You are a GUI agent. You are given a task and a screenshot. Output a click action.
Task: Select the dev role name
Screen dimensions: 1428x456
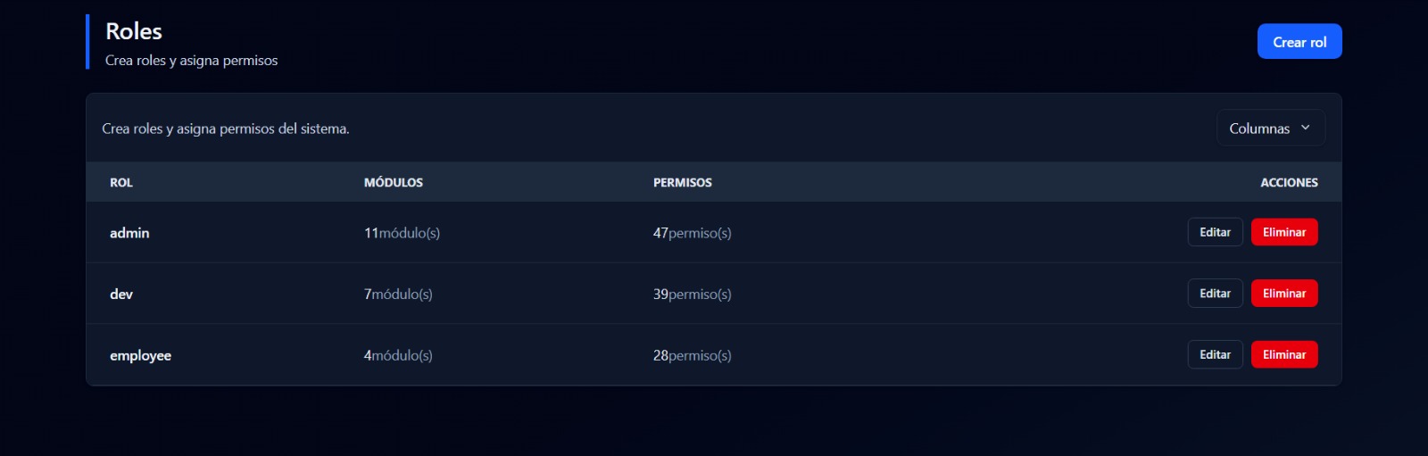coord(121,294)
